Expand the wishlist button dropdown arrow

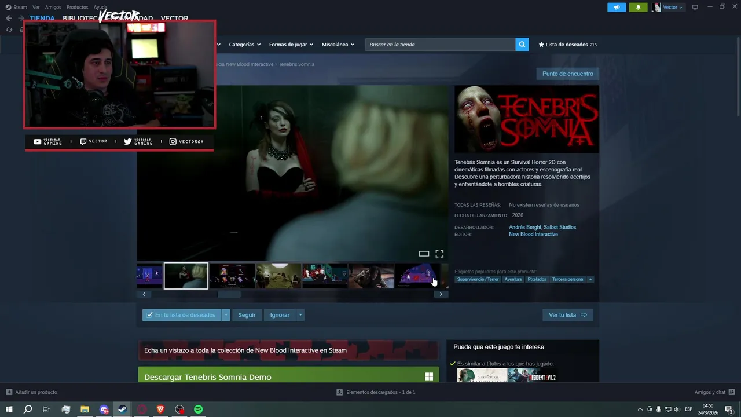pyautogui.click(x=226, y=315)
